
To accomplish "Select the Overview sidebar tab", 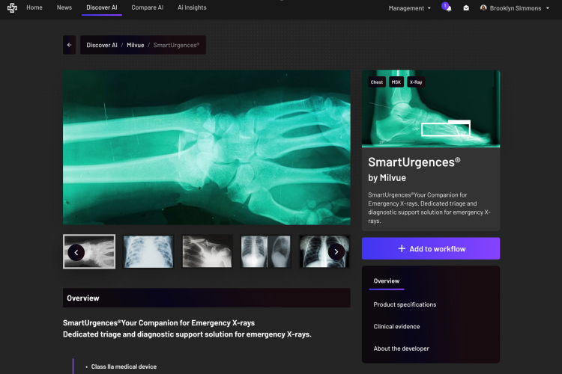I will [x=387, y=281].
